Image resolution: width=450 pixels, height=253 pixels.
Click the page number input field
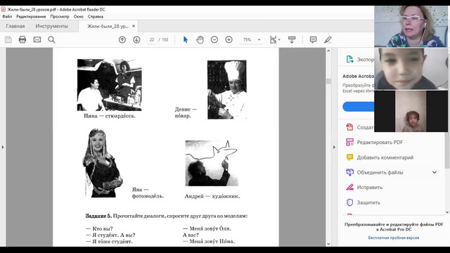click(152, 39)
